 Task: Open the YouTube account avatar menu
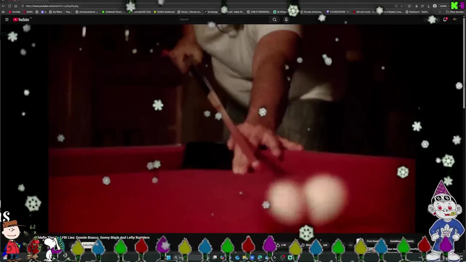point(455,20)
